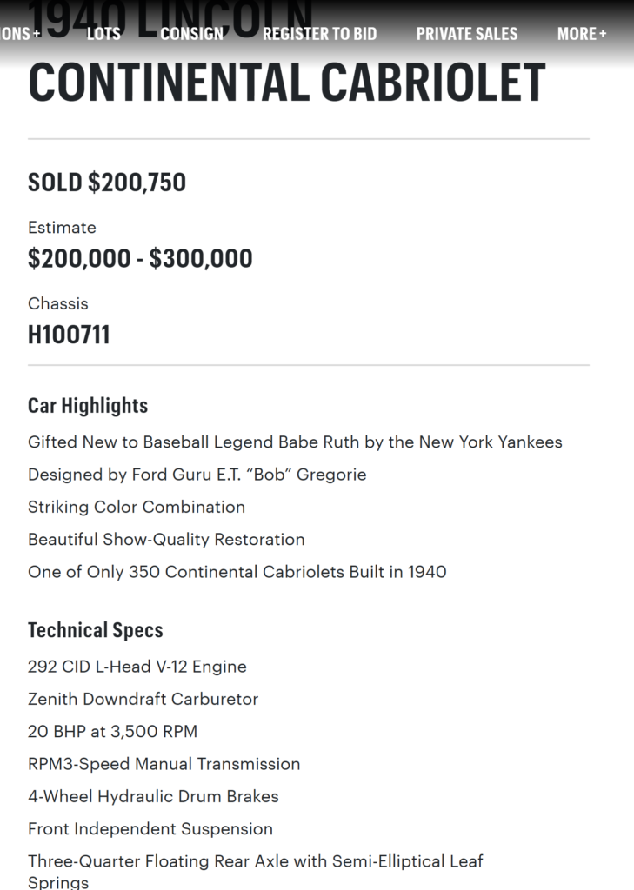The height and width of the screenshot is (890, 634).
Task: Click the Car Highlights heading
Action: coord(88,406)
